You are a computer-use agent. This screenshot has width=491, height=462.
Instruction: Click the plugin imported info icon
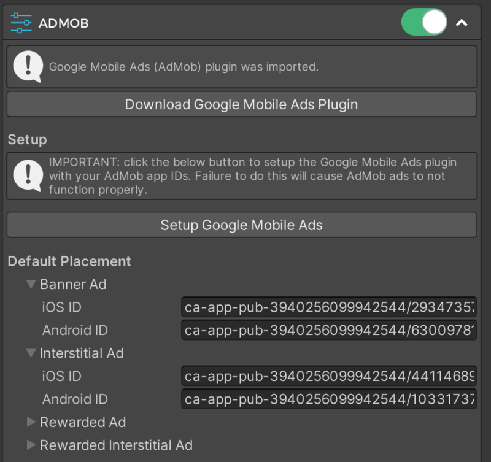click(28, 66)
